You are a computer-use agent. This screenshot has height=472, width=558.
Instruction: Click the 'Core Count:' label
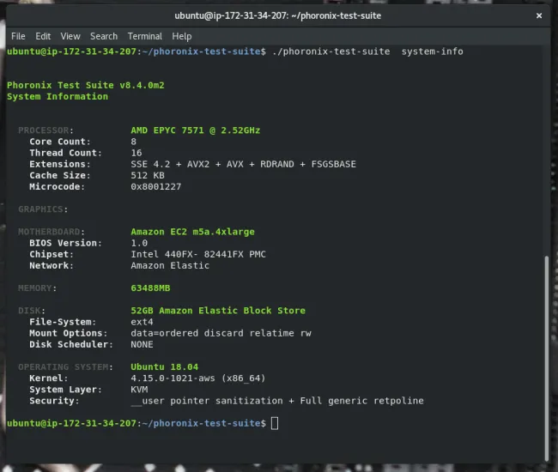(x=60, y=142)
